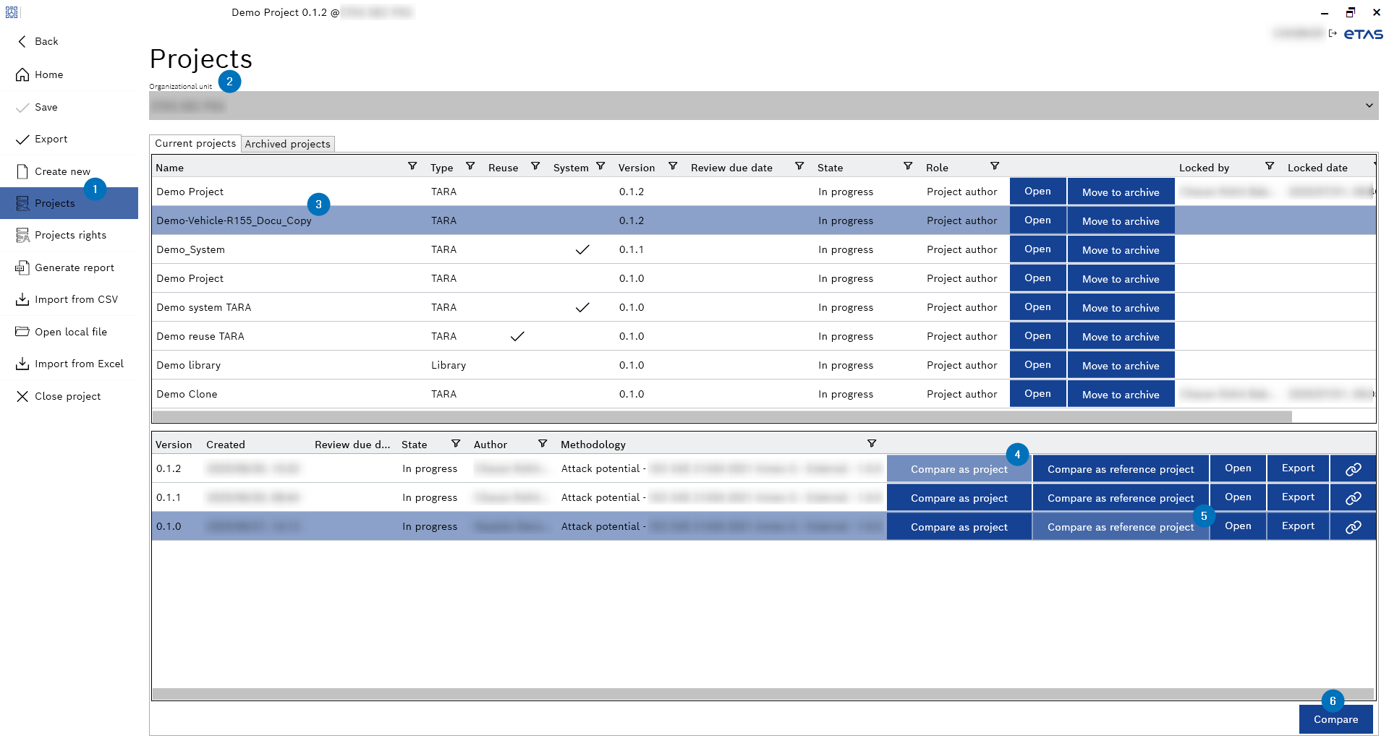This screenshot has width=1389, height=746.
Task: Open the Projects rights page
Action: 70,235
